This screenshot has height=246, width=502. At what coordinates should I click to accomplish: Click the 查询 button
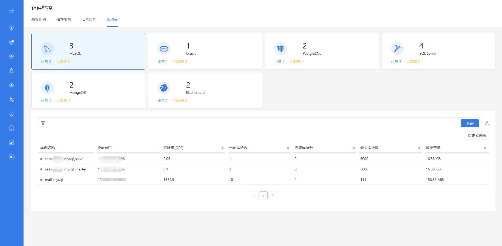pos(470,123)
